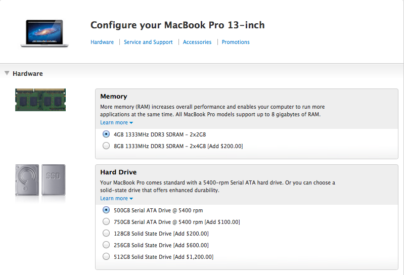Select 256GB Solid State Drive
Image resolution: width=404 pixels, height=275 pixels.
[x=106, y=245]
